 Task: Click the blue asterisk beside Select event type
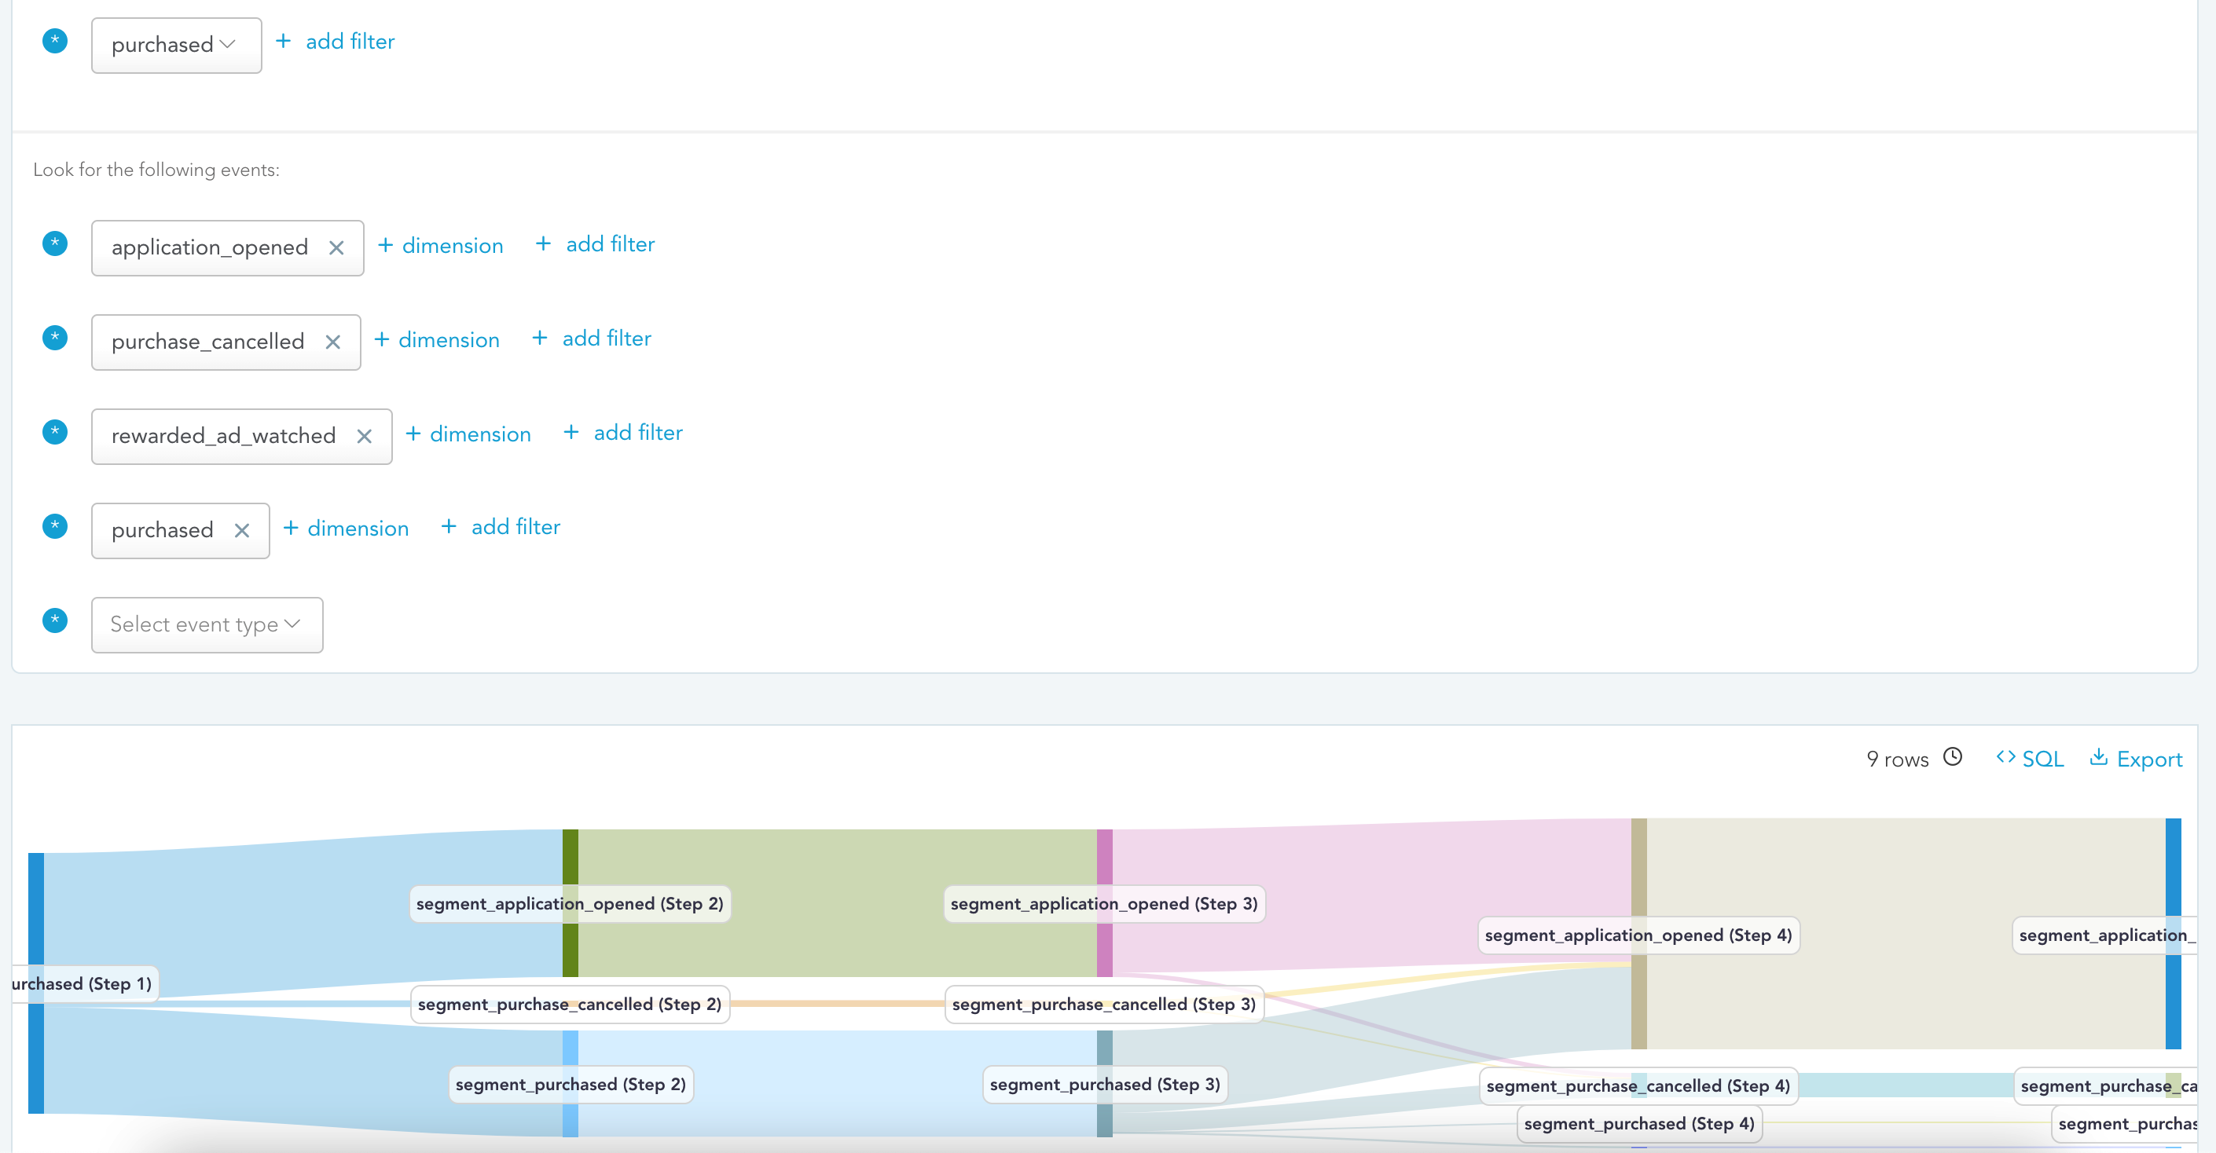pyautogui.click(x=55, y=620)
